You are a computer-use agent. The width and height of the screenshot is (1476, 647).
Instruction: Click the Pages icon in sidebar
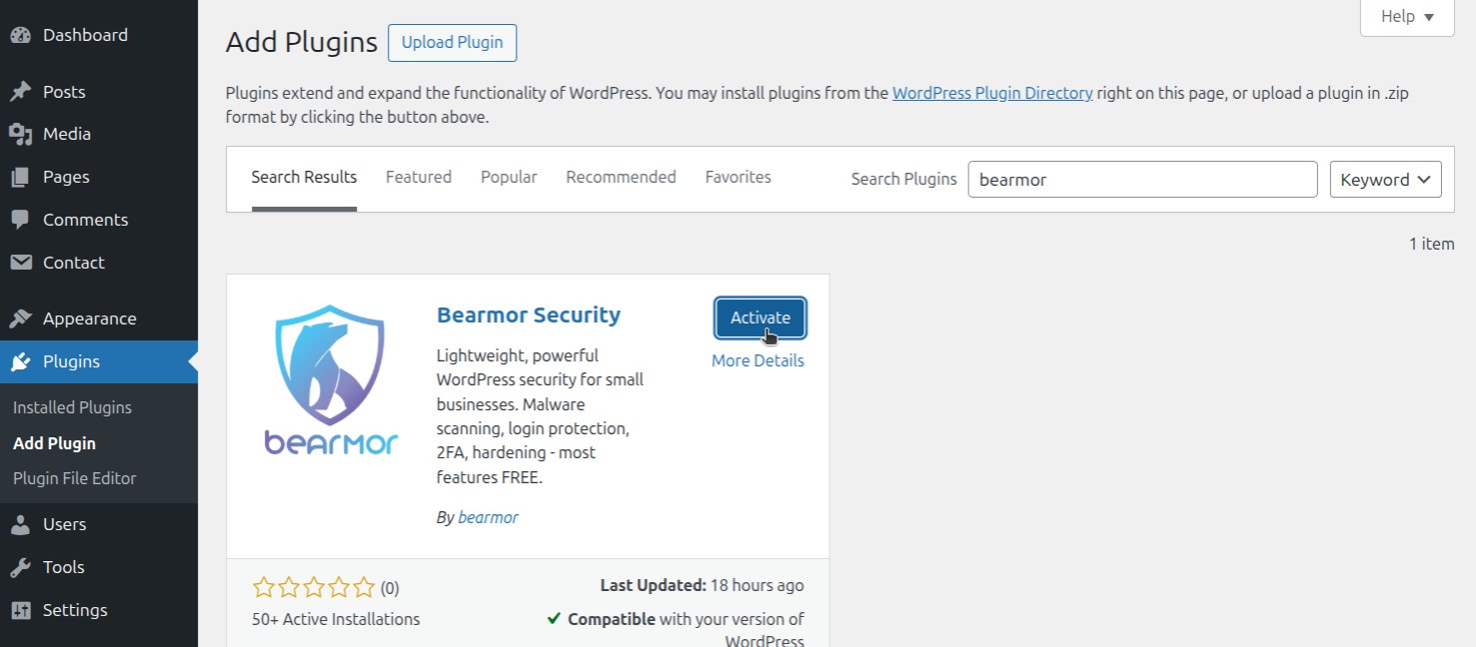(x=20, y=178)
